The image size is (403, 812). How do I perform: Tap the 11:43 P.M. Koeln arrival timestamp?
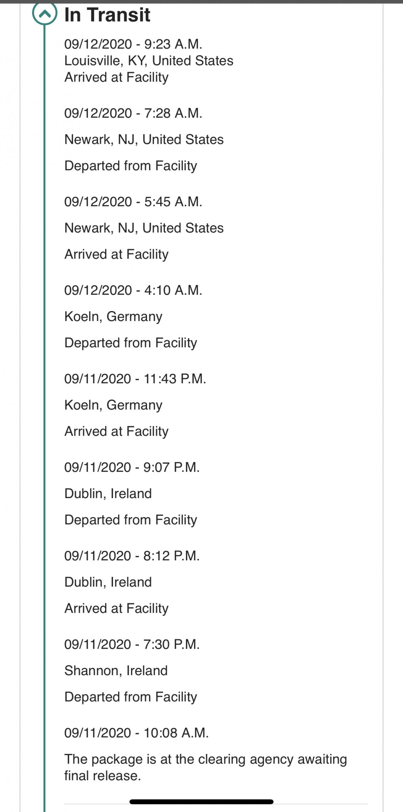point(135,378)
